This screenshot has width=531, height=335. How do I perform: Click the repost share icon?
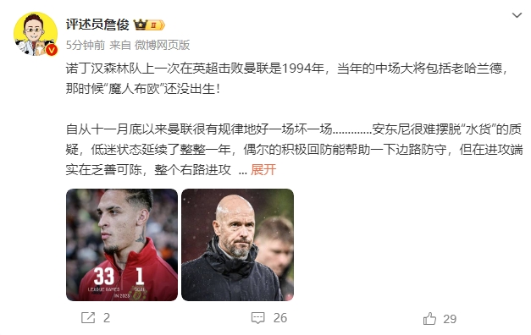[x=88, y=318]
